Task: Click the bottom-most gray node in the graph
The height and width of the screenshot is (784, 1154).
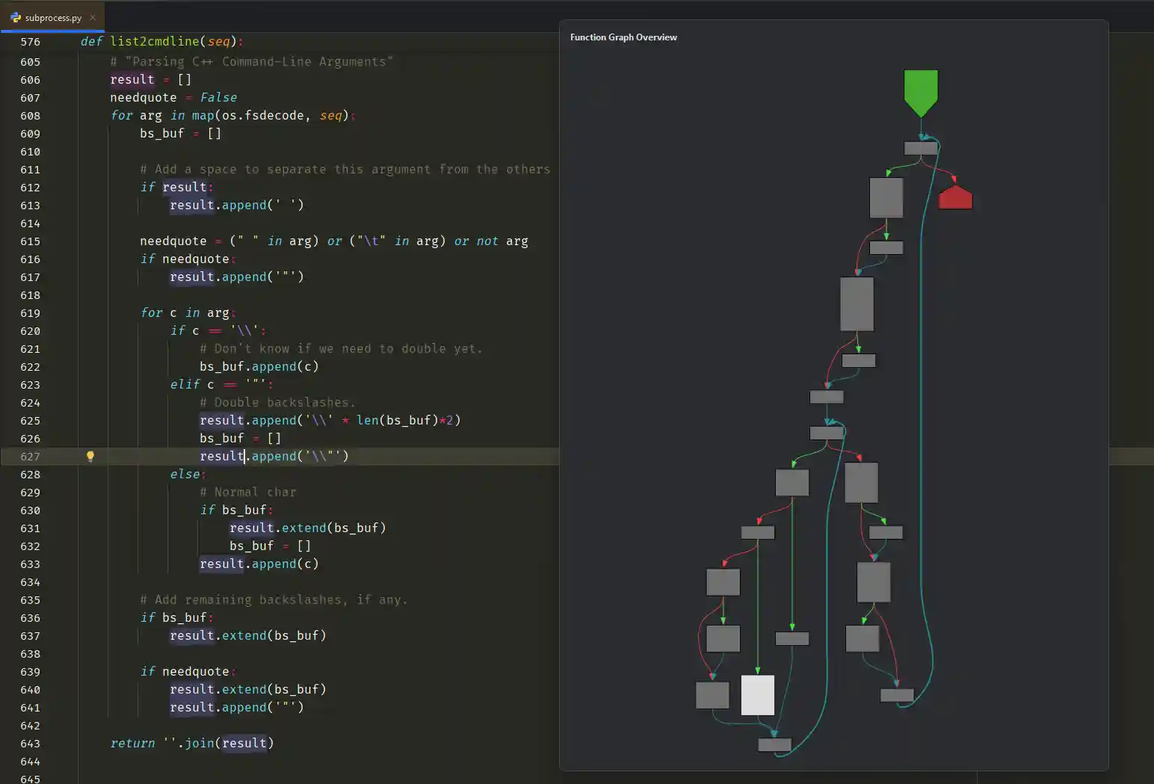Action: tap(774, 744)
